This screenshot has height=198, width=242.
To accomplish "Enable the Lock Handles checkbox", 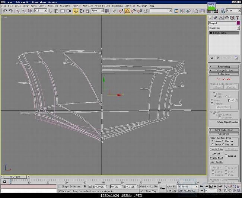I will click(214, 93).
